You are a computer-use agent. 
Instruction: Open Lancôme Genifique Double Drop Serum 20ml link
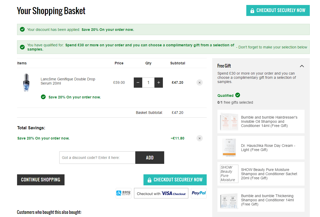pyautogui.click(x=68, y=81)
